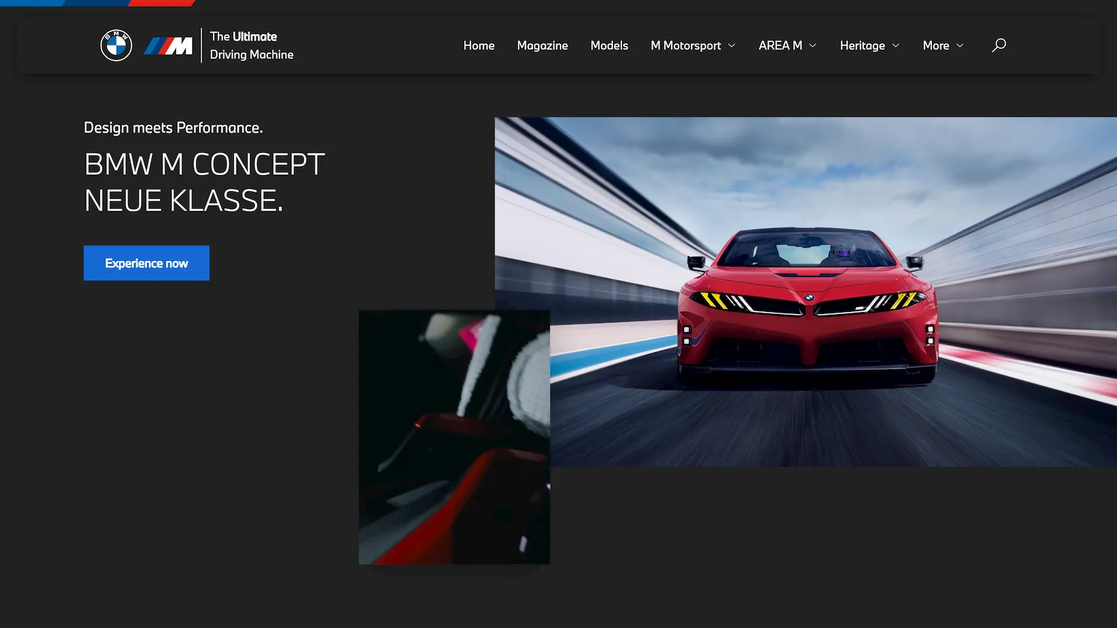Expand the Heritage chevron
1117x628 pixels.
pyautogui.click(x=896, y=45)
